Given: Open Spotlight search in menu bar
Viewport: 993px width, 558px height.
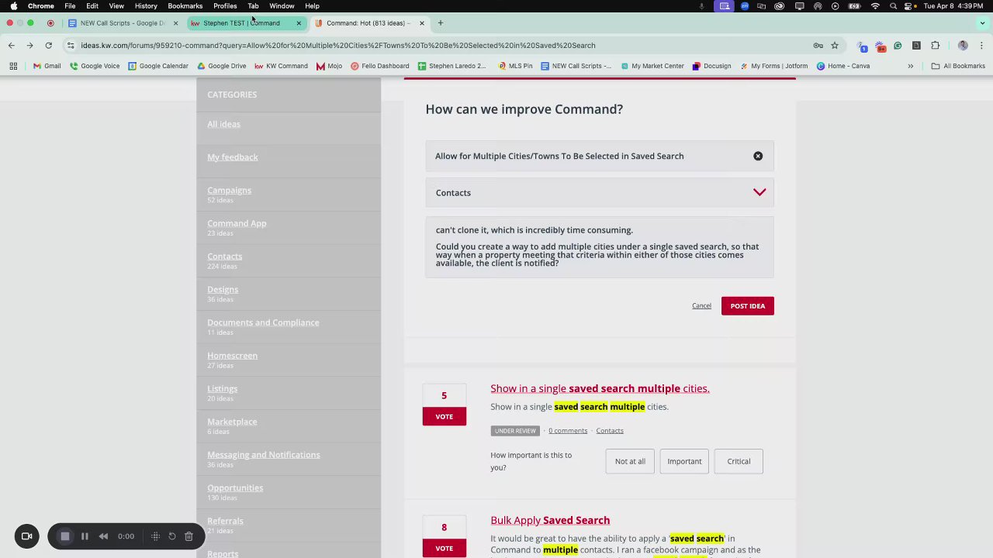Looking at the screenshot, I should 893,6.
